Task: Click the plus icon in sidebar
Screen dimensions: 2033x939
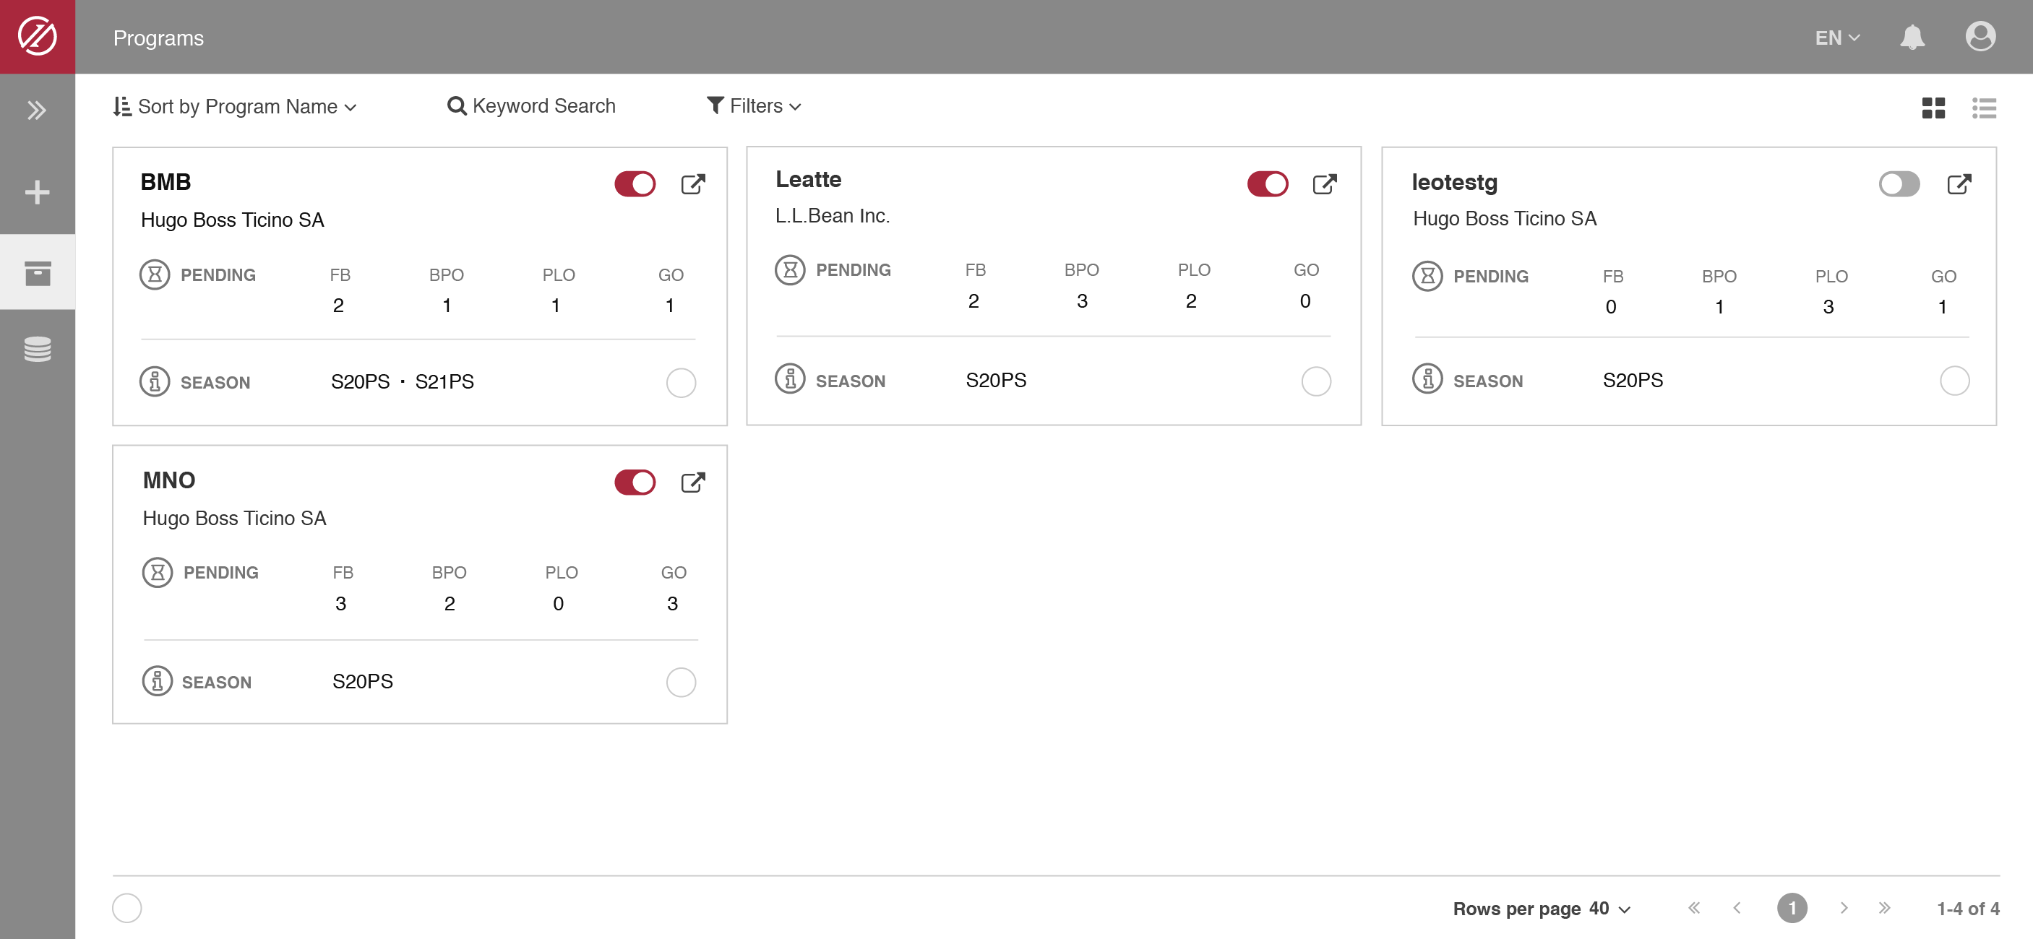Action: 37,193
